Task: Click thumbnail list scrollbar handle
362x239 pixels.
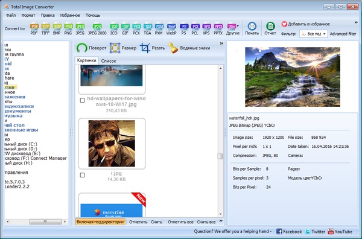Action: pos(220,156)
